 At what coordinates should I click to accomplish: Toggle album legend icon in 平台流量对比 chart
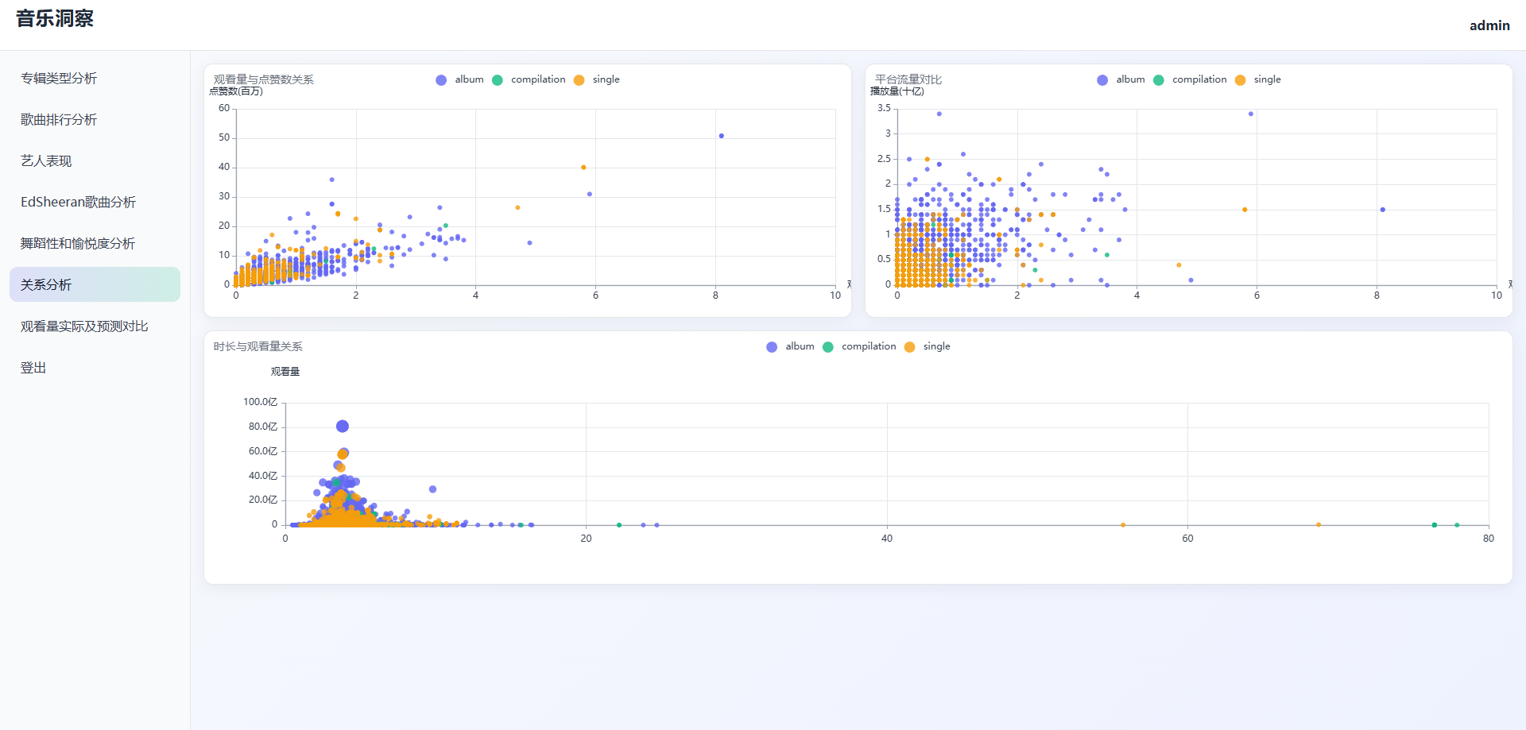1102,79
